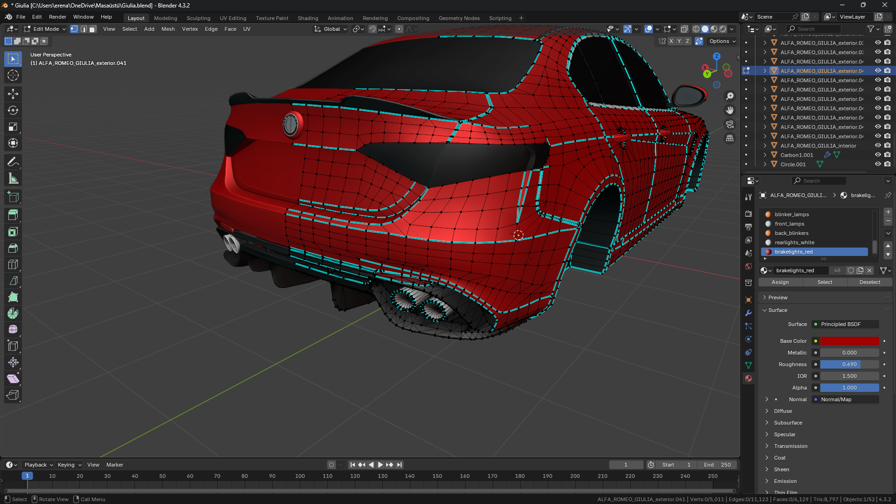Open the File menu
This screenshot has width=896, height=504.
[21, 17]
